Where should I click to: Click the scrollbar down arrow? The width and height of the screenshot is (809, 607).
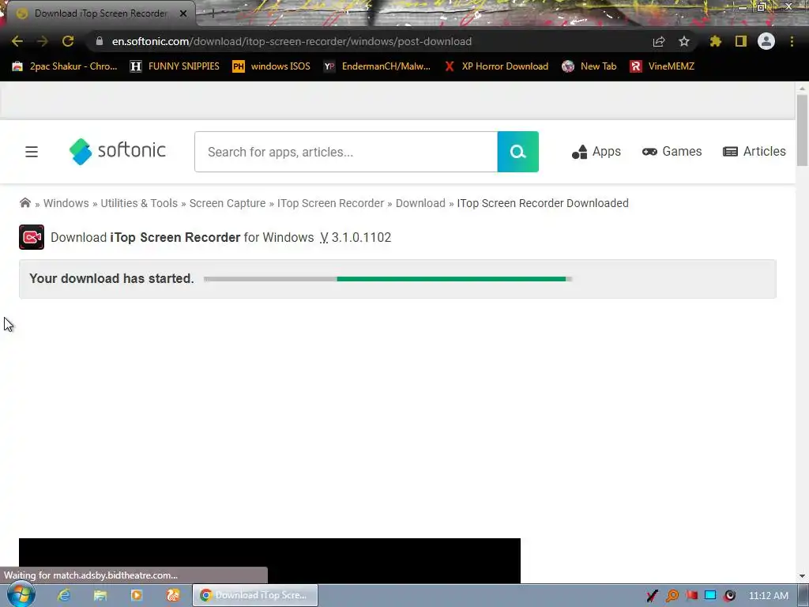pos(803,576)
